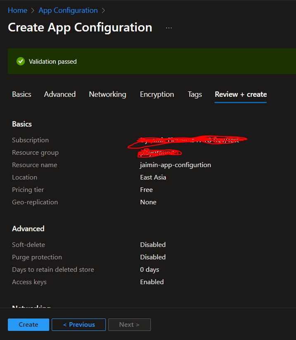Select the Encryption tab
The height and width of the screenshot is (340, 296).
pos(157,94)
